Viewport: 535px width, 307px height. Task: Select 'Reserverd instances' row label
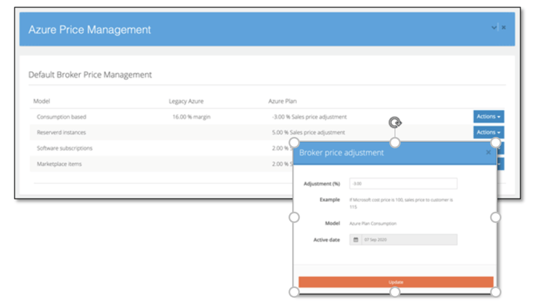click(x=62, y=133)
